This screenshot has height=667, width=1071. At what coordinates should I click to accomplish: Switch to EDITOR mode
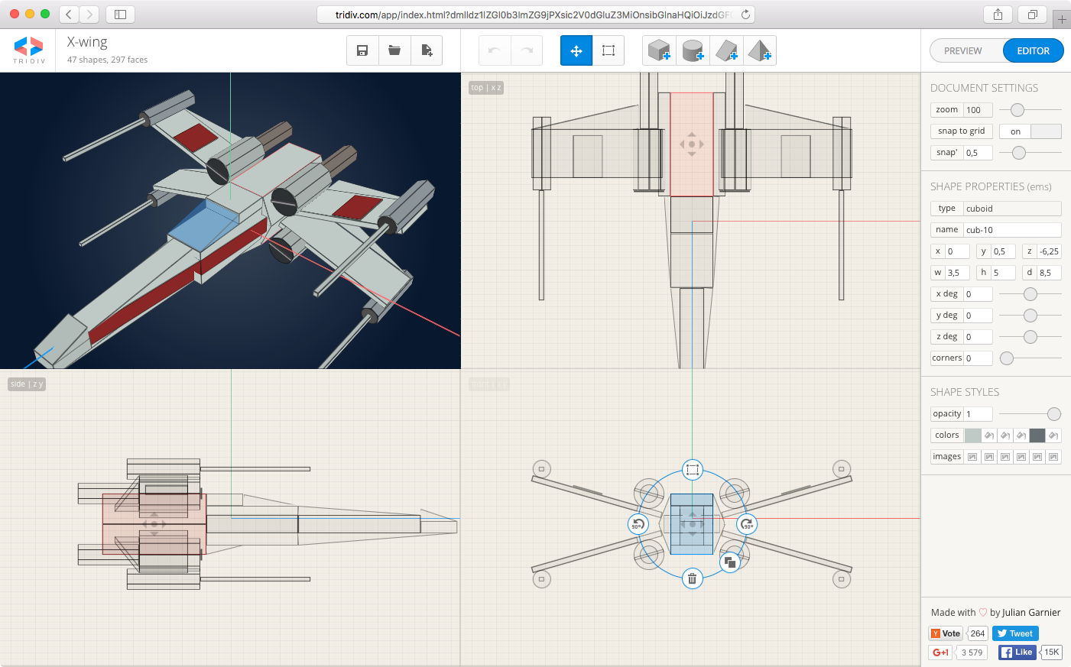tap(1033, 50)
